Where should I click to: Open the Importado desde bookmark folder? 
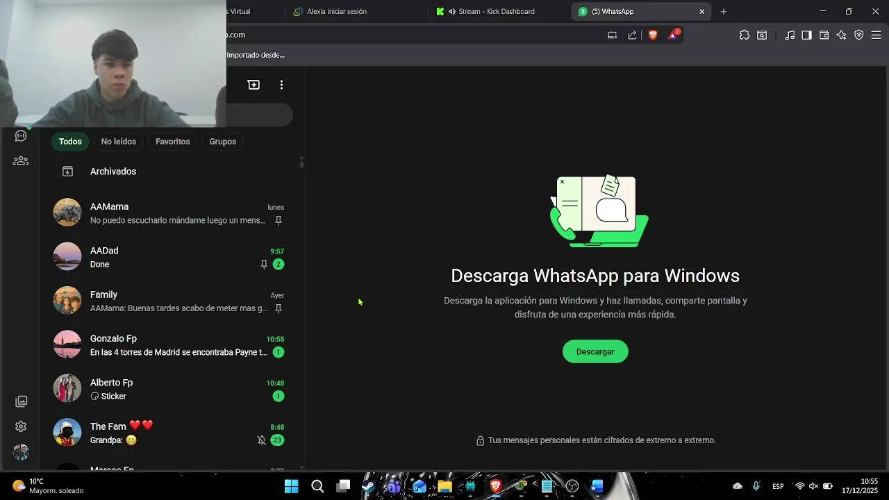256,55
